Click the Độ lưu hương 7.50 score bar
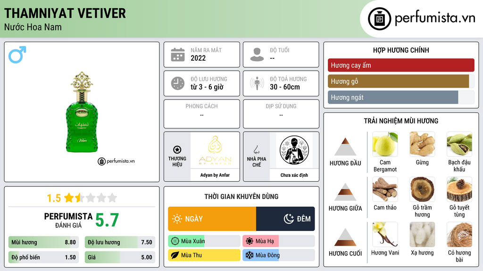Viewport: 483px width, 271px height. (x=120, y=242)
